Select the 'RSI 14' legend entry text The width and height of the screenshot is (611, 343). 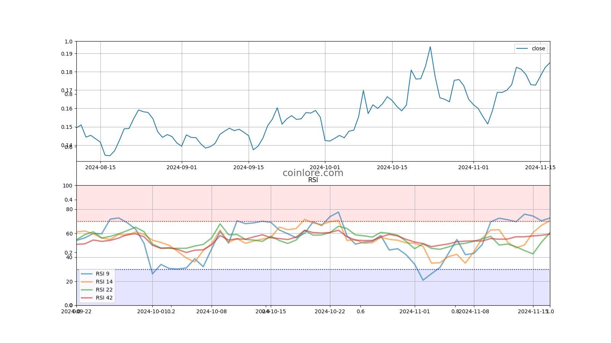104,282
